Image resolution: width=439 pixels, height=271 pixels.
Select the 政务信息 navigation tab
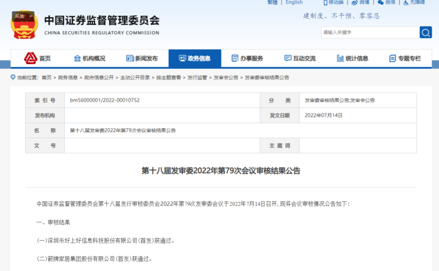(195, 58)
